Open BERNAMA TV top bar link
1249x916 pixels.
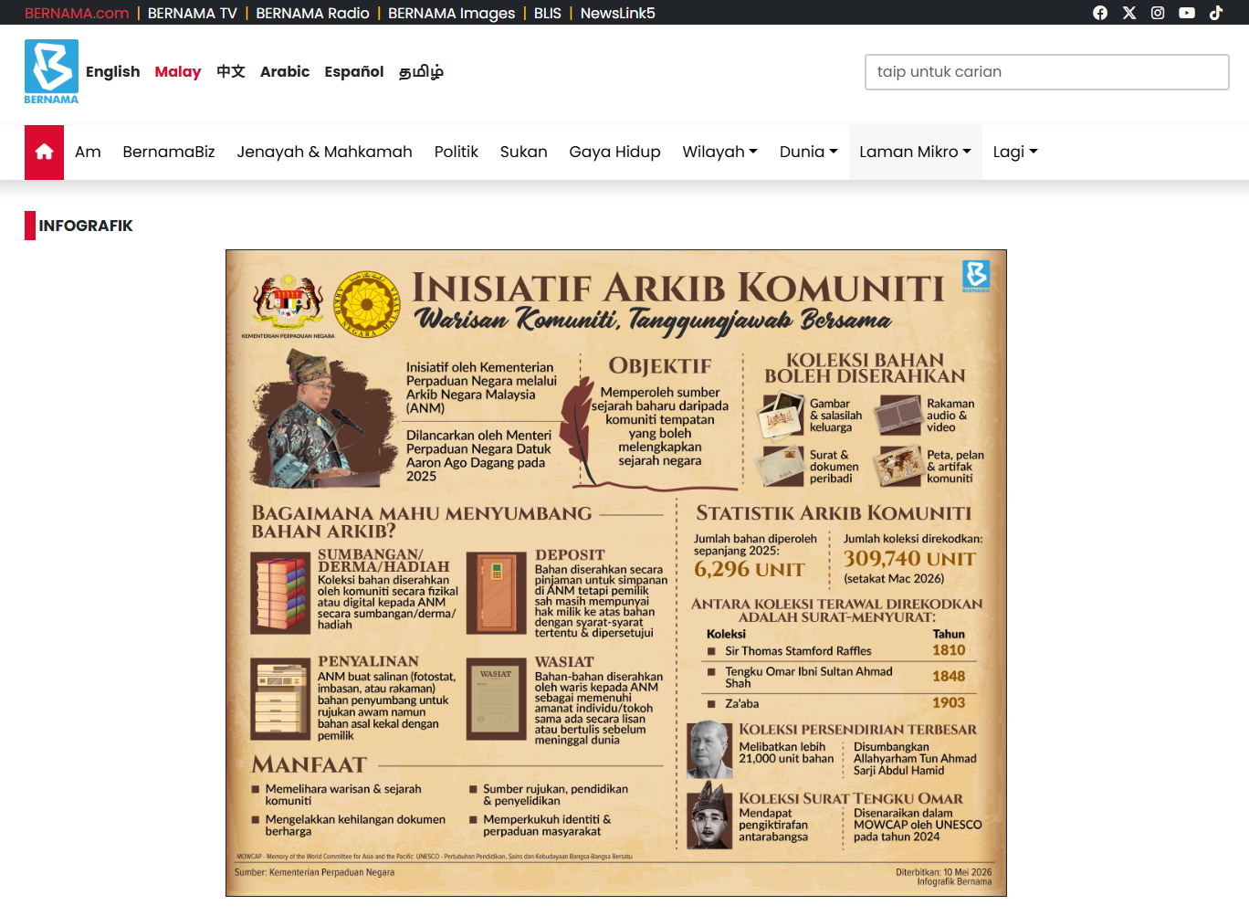click(x=192, y=13)
